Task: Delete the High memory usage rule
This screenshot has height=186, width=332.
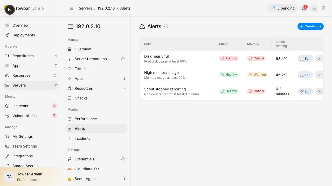Action: click(319, 75)
